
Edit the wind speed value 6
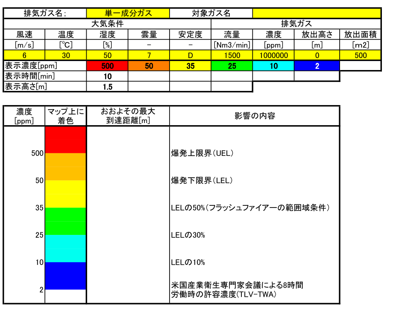pos(24,55)
